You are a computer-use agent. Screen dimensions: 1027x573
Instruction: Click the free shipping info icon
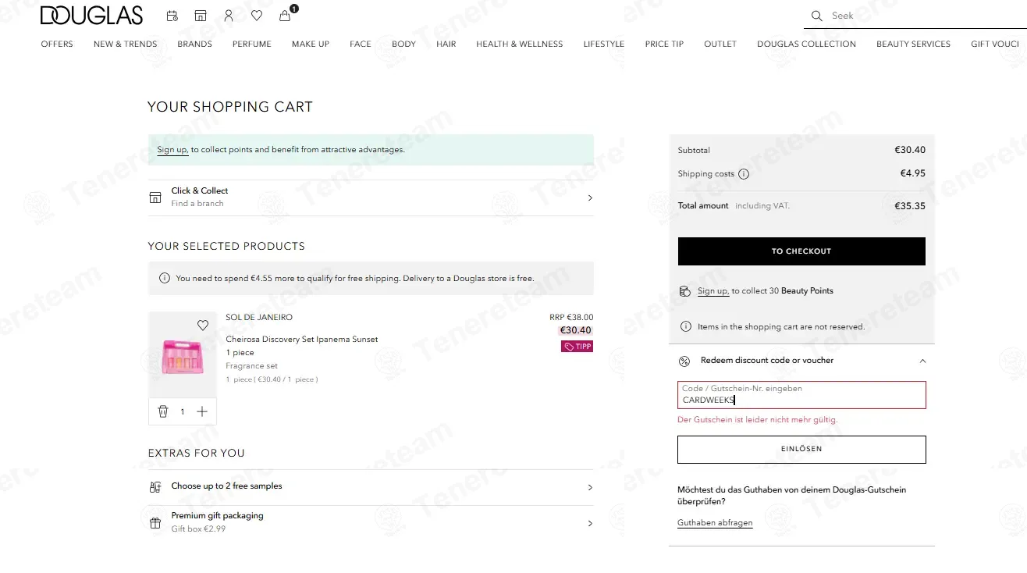[165, 278]
